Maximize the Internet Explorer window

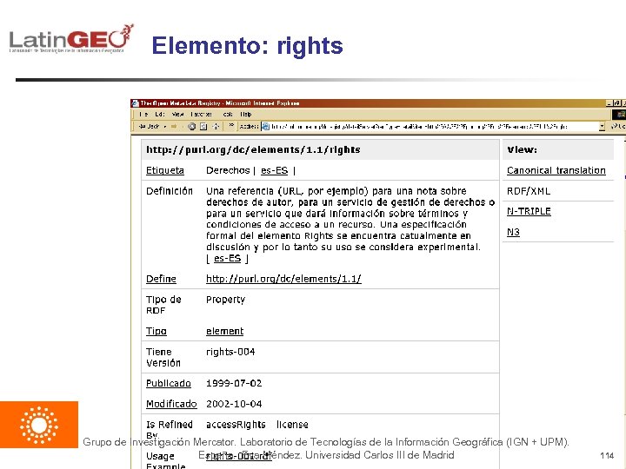tap(616, 102)
